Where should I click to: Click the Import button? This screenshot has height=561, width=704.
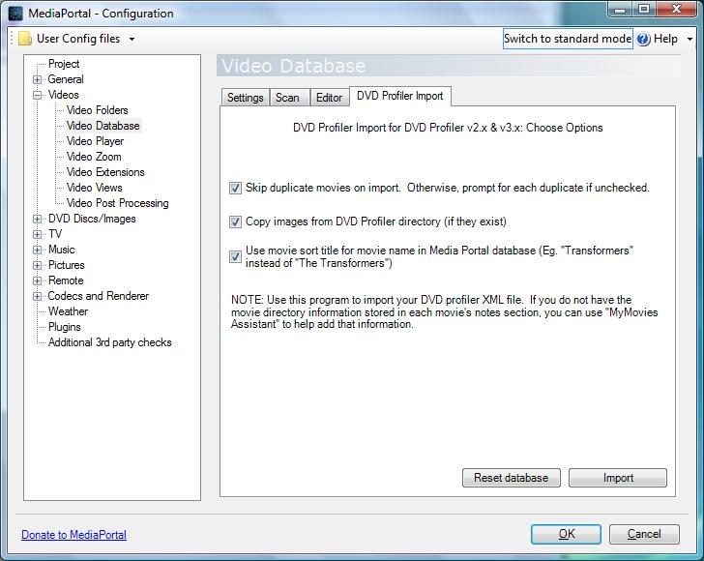[x=618, y=478]
